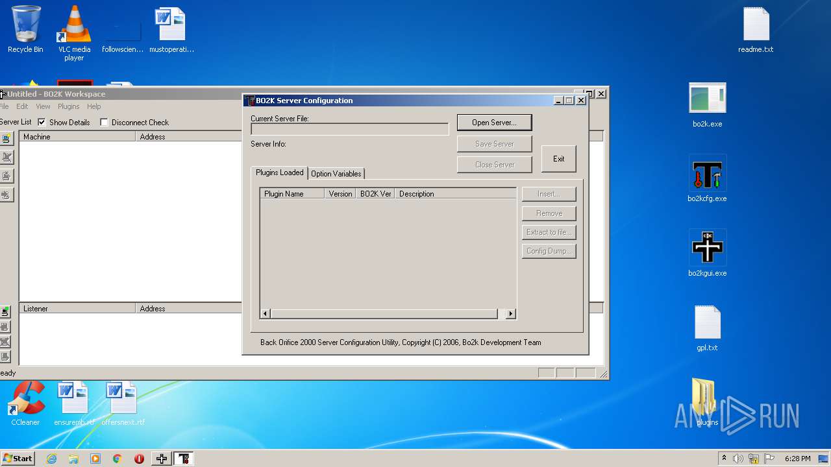
Task: Select the bo2kgui.exe desktop icon
Action: (707, 254)
